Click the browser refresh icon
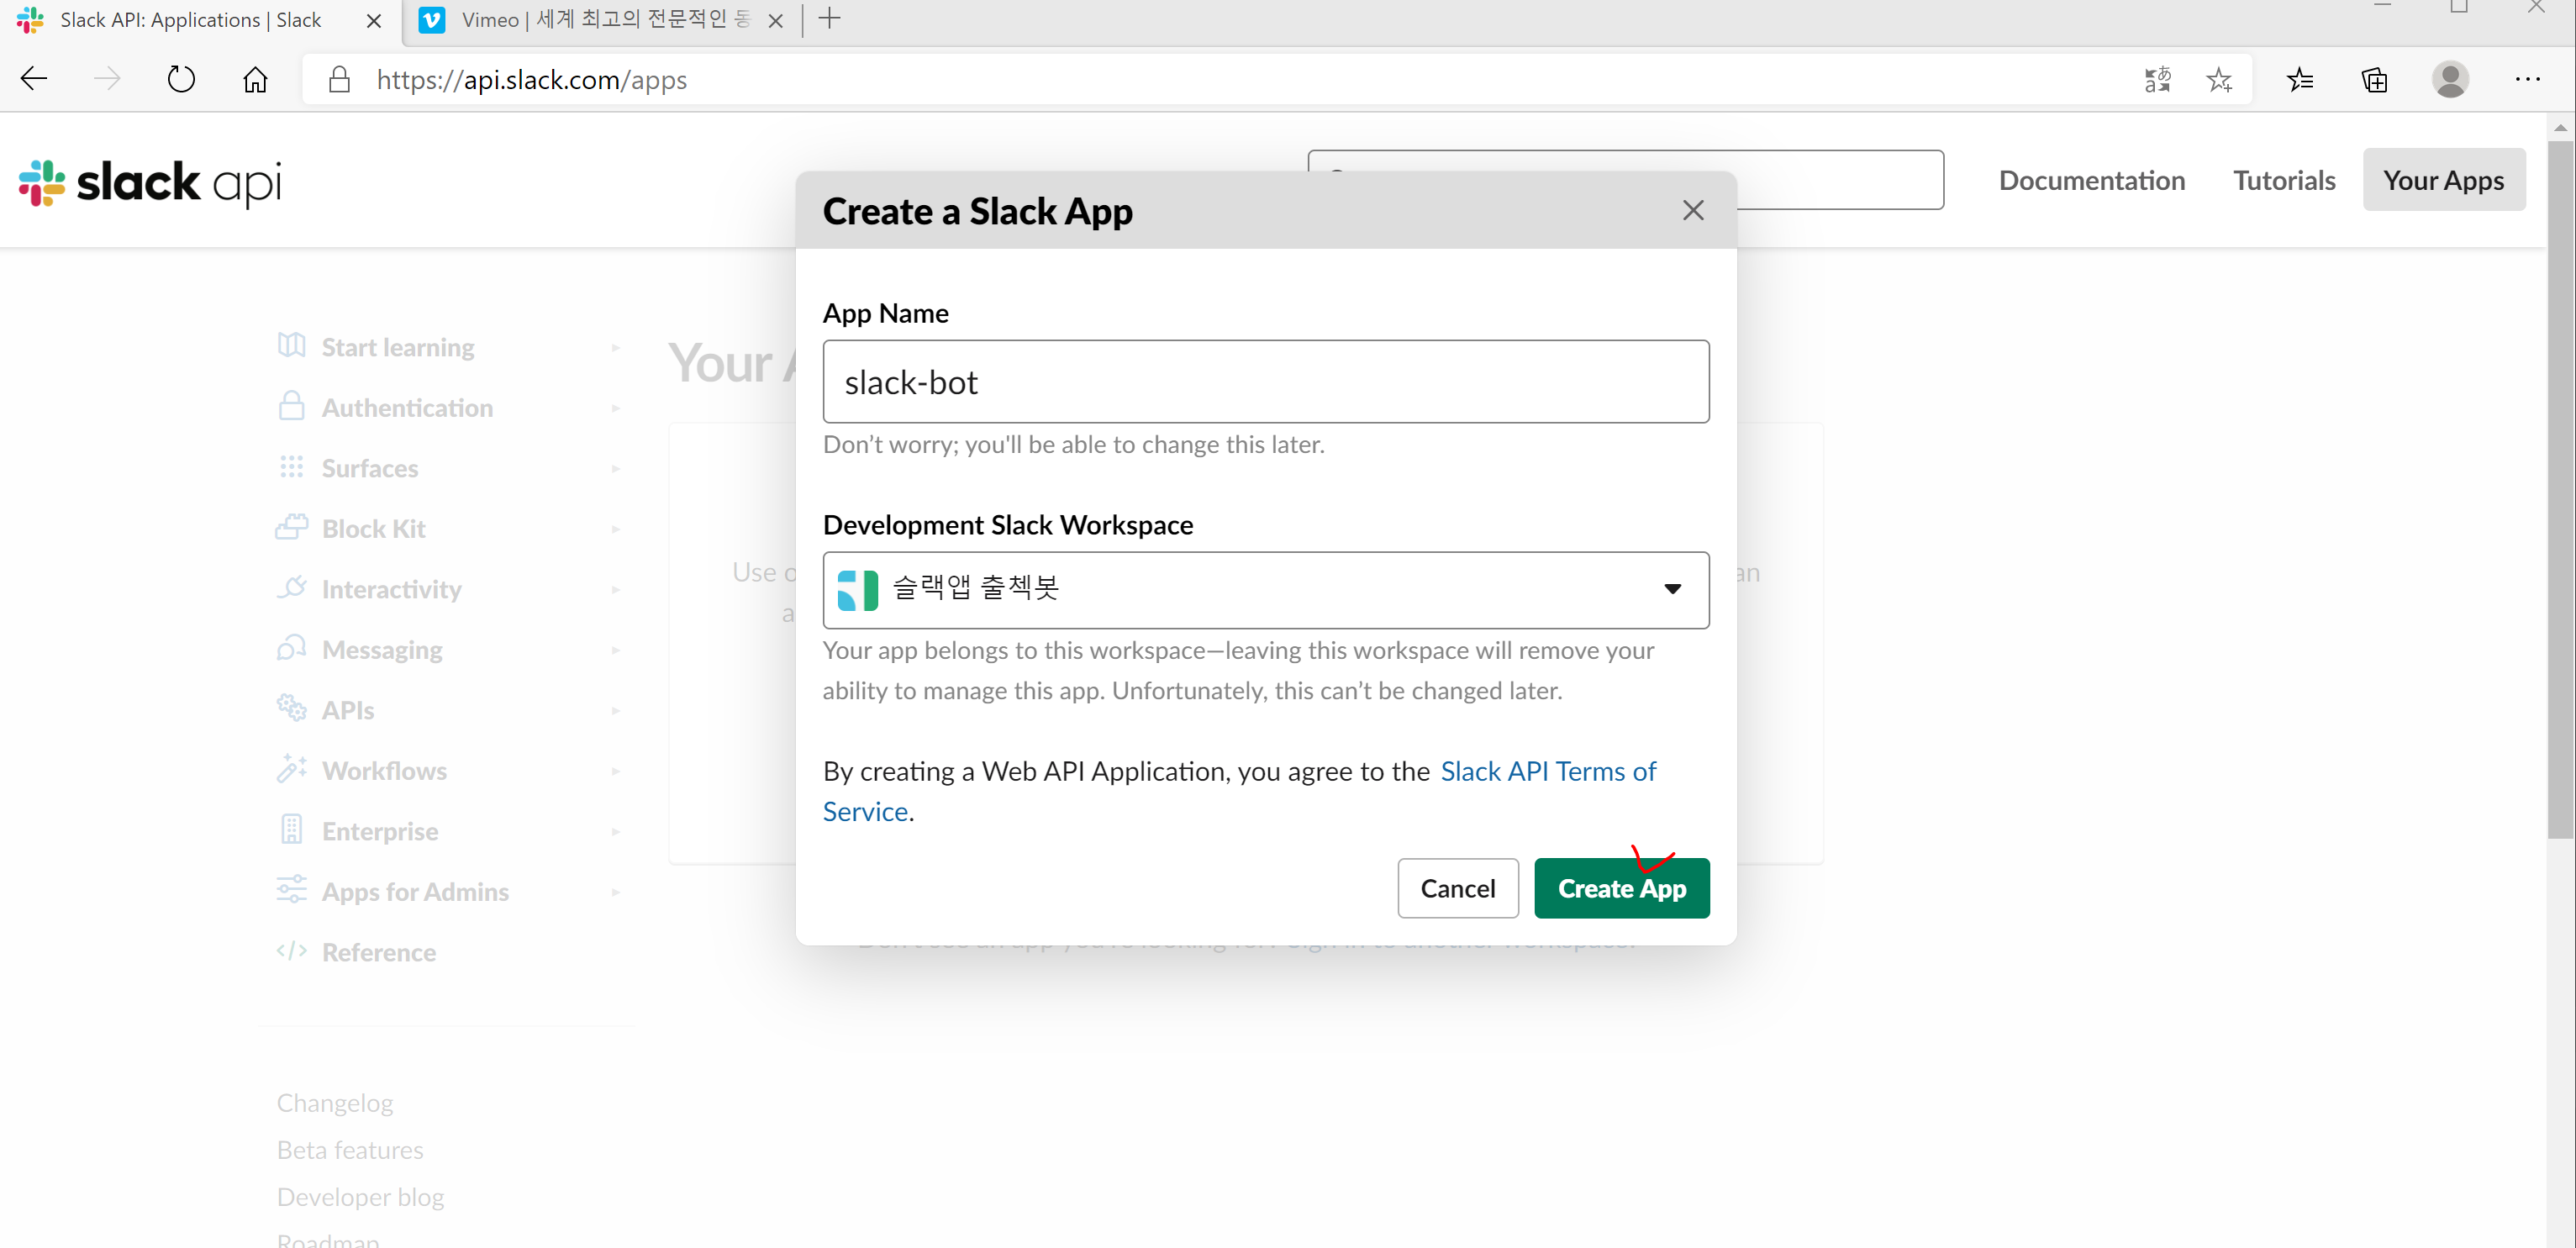The width and height of the screenshot is (2576, 1248). point(181,79)
